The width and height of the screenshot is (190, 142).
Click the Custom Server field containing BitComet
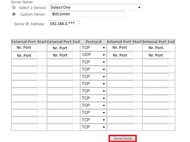coord(87,14)
